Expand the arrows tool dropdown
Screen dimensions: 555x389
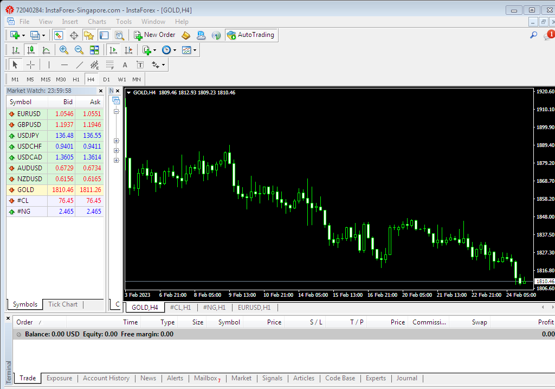[x=163, y=65]
